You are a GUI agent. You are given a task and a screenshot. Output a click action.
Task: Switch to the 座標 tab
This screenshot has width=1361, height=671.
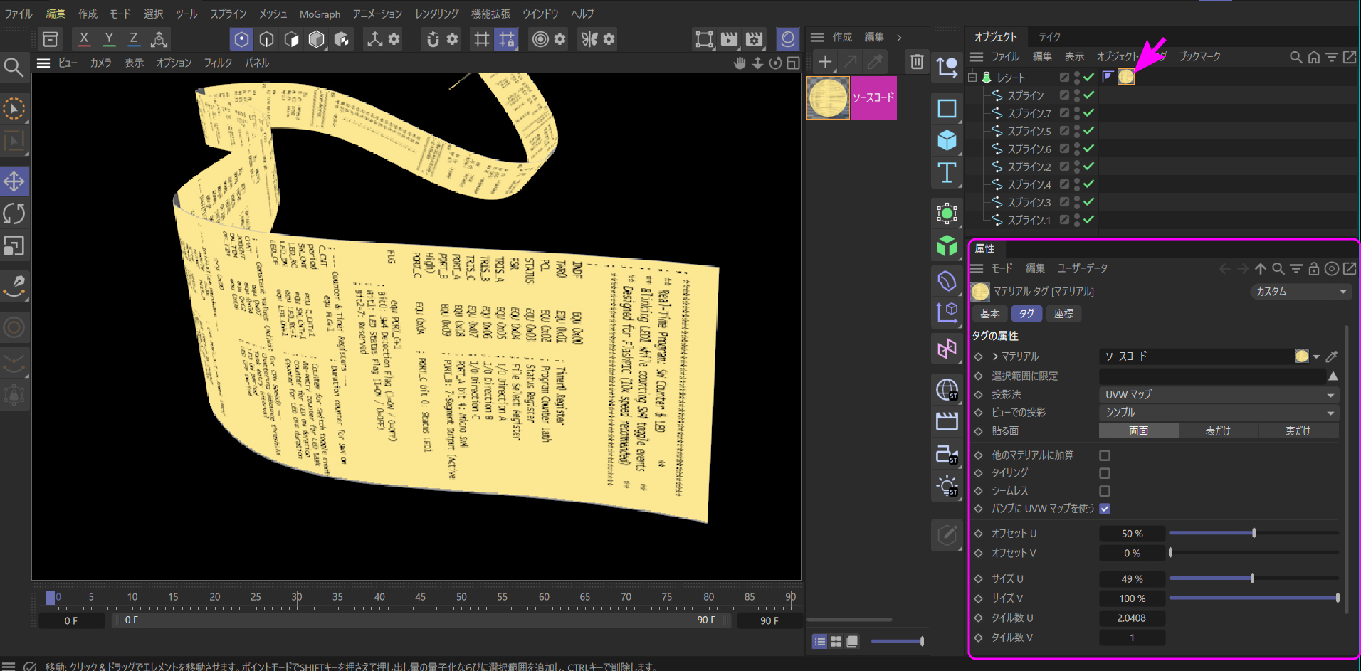(1063, 314)
